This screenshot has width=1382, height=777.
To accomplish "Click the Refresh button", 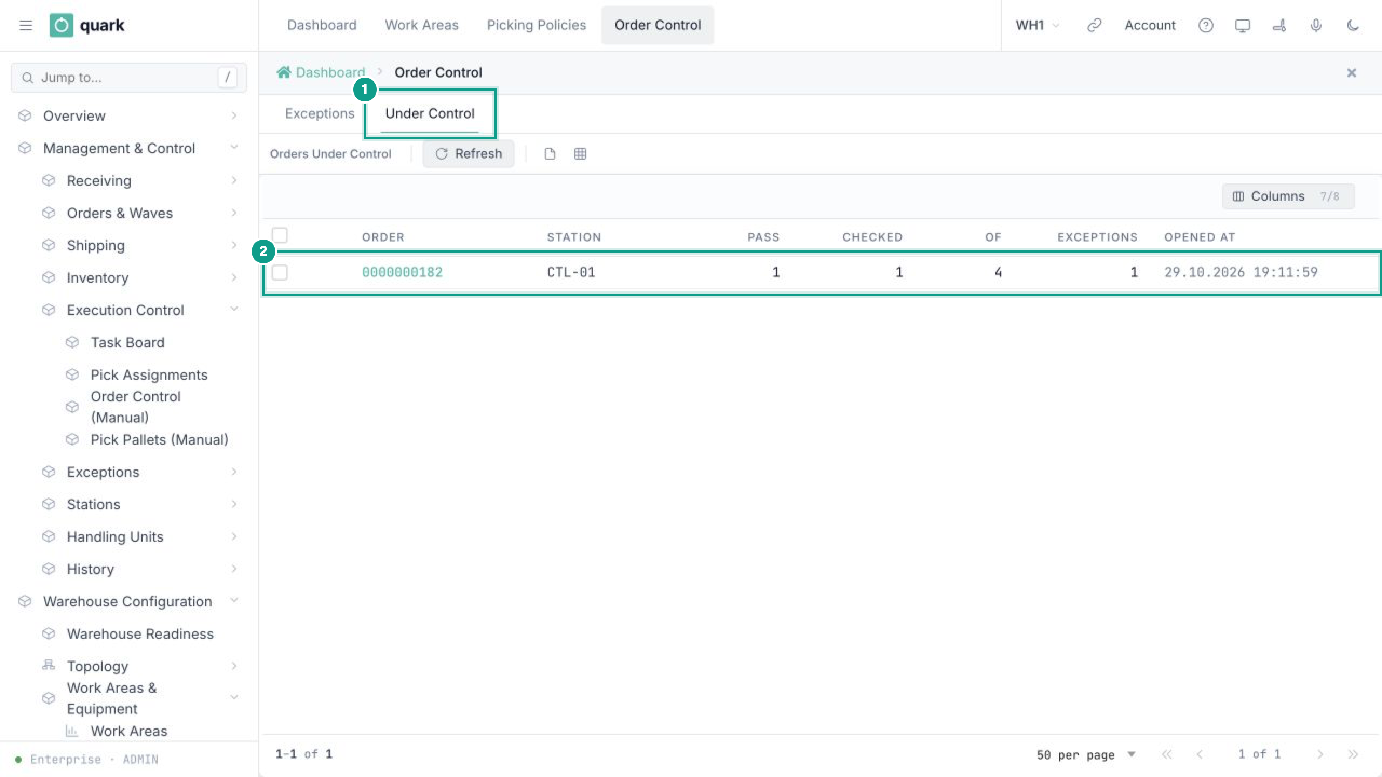I will 469,154.
